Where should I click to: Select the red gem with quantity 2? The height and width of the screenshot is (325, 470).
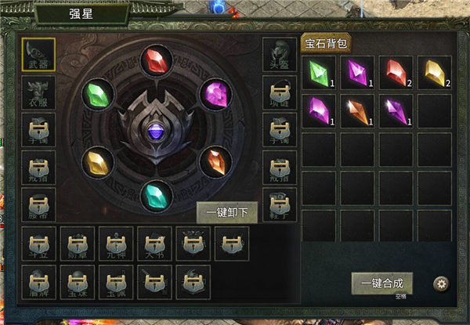point(396,73)
